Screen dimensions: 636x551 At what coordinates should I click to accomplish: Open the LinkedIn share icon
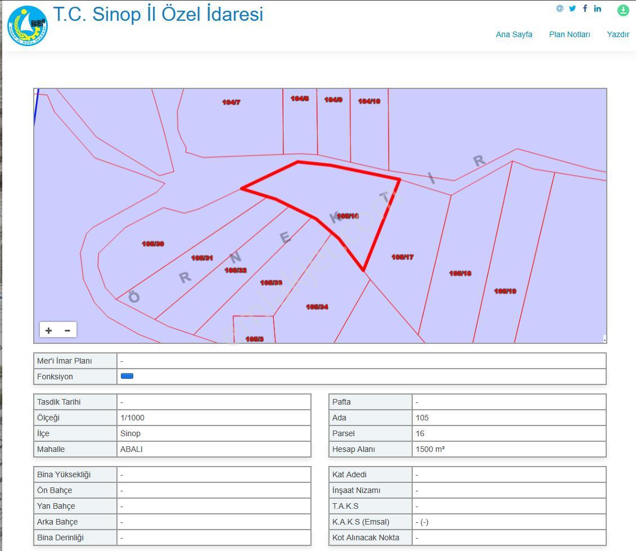pyautogui.click(x=597, y=8)
